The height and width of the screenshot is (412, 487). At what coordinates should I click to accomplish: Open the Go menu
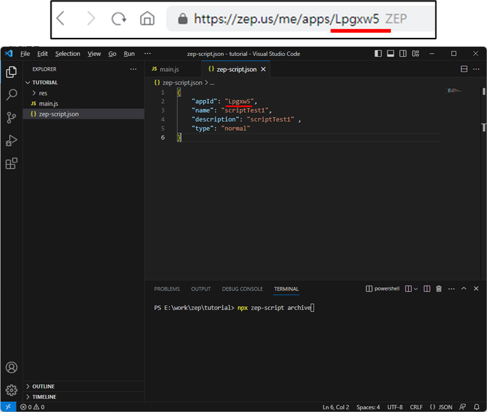tap(112, 54)
